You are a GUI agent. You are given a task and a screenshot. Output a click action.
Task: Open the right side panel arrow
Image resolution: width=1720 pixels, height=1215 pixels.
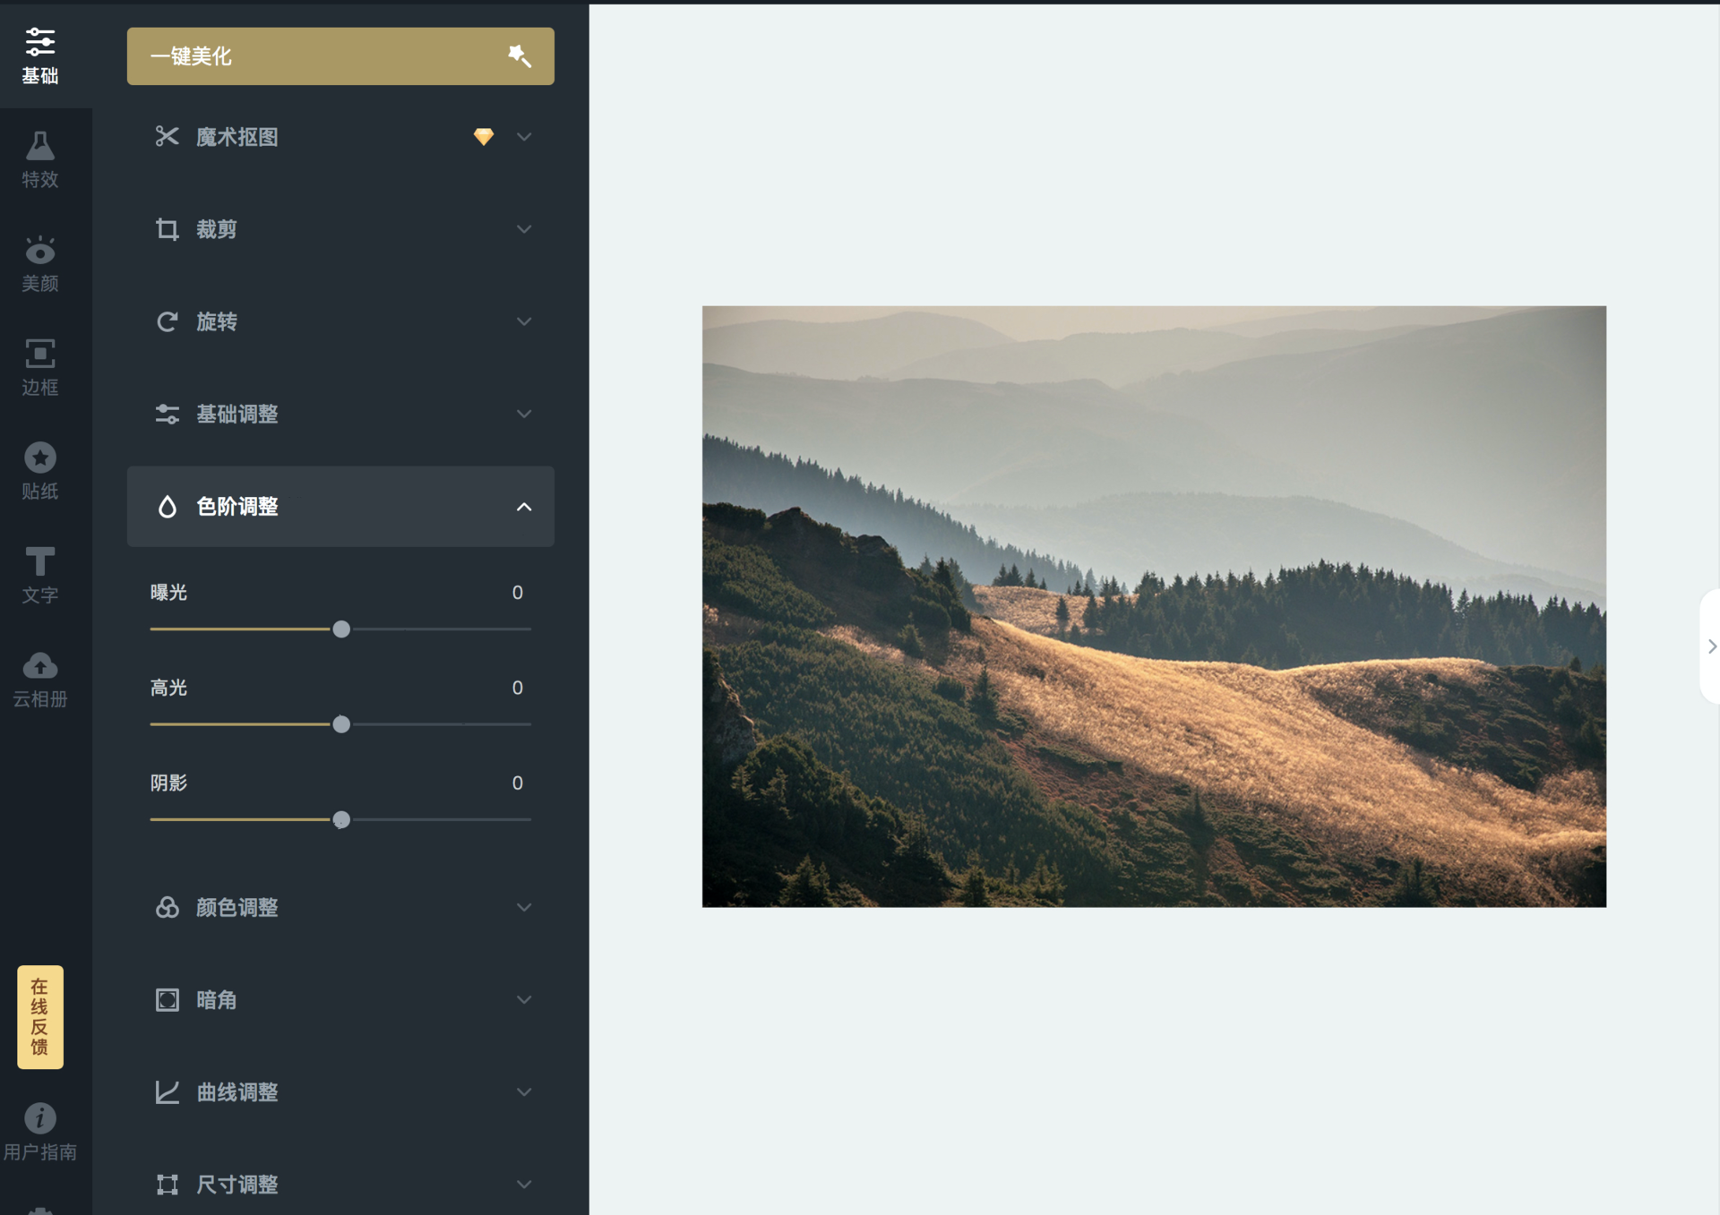pos(1711,646)
